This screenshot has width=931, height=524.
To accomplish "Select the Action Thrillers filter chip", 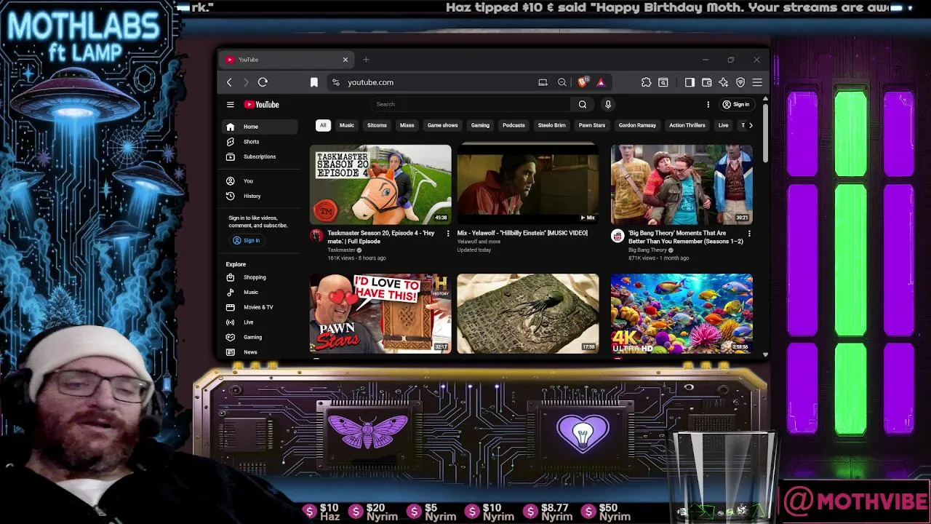I will 687,125.
